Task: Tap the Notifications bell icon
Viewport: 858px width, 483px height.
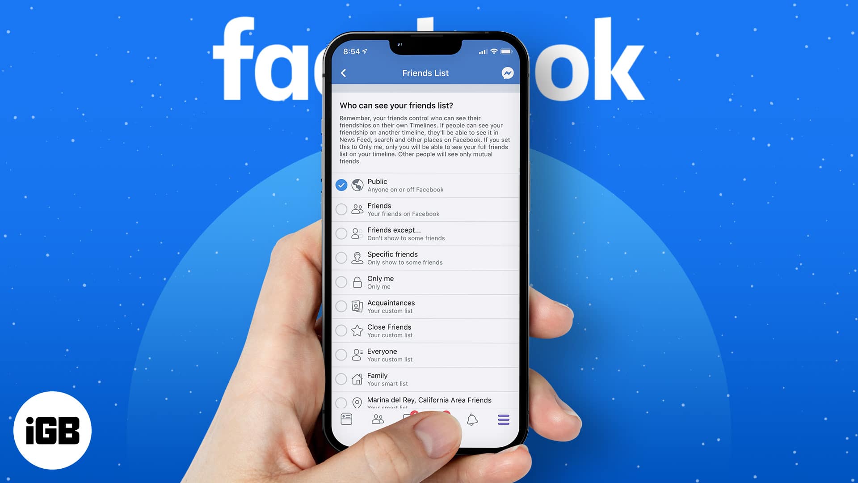Action: tap(472, 419)
